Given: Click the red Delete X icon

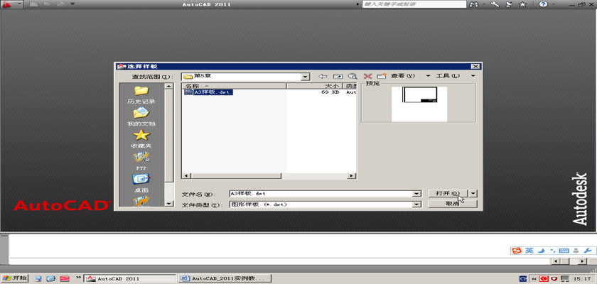Looking at the screenshot, I should coord(367,77).
